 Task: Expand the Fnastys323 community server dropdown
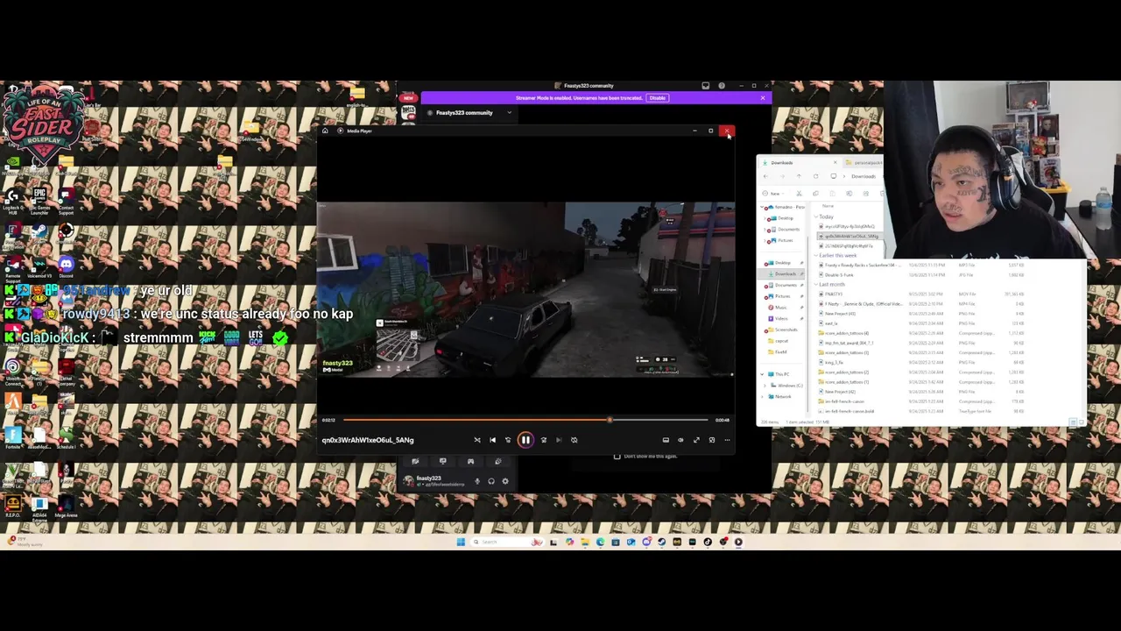509,112
